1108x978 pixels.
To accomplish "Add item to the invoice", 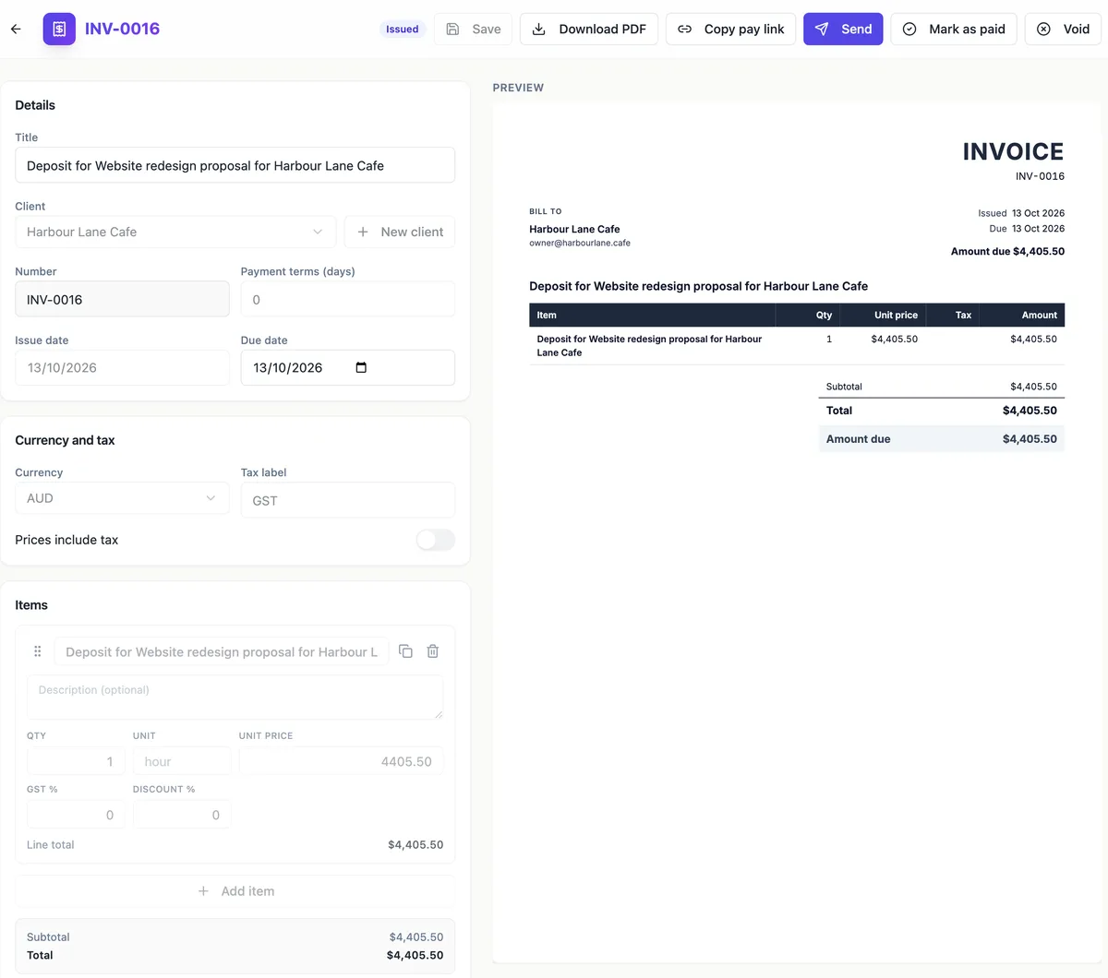I will (235, 891).
